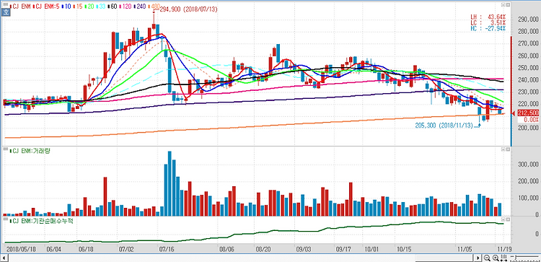Select the 120-day moving average legend
The image size is (541, 262).
pos(126,6)
